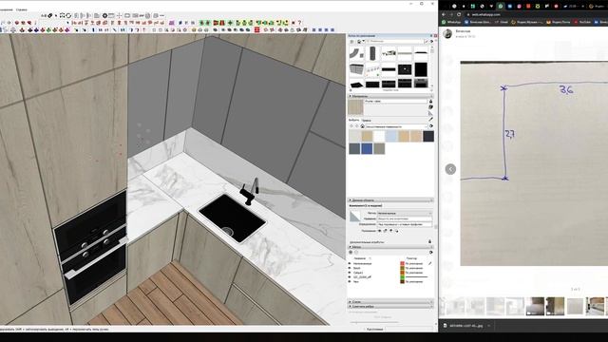Screen dimensions: 608x342
Task: Set the default material icon
Action: tap(430, 114)
